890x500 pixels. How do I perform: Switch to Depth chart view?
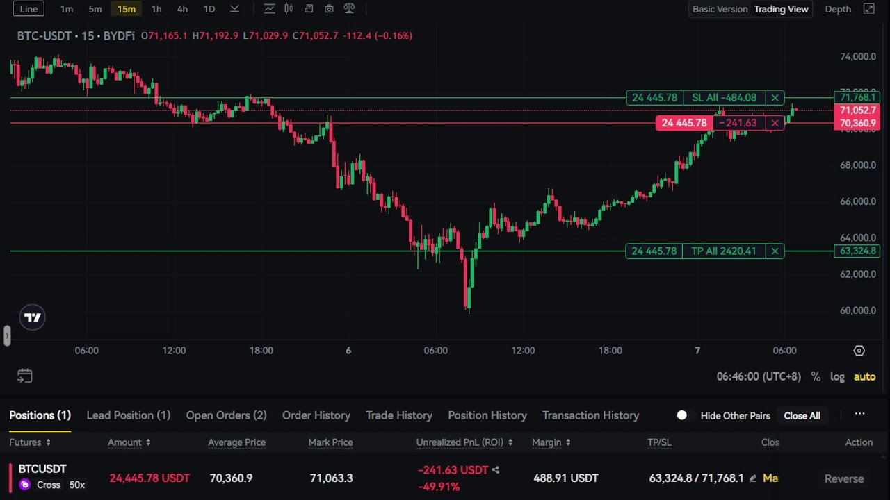(x=838, y=9)
